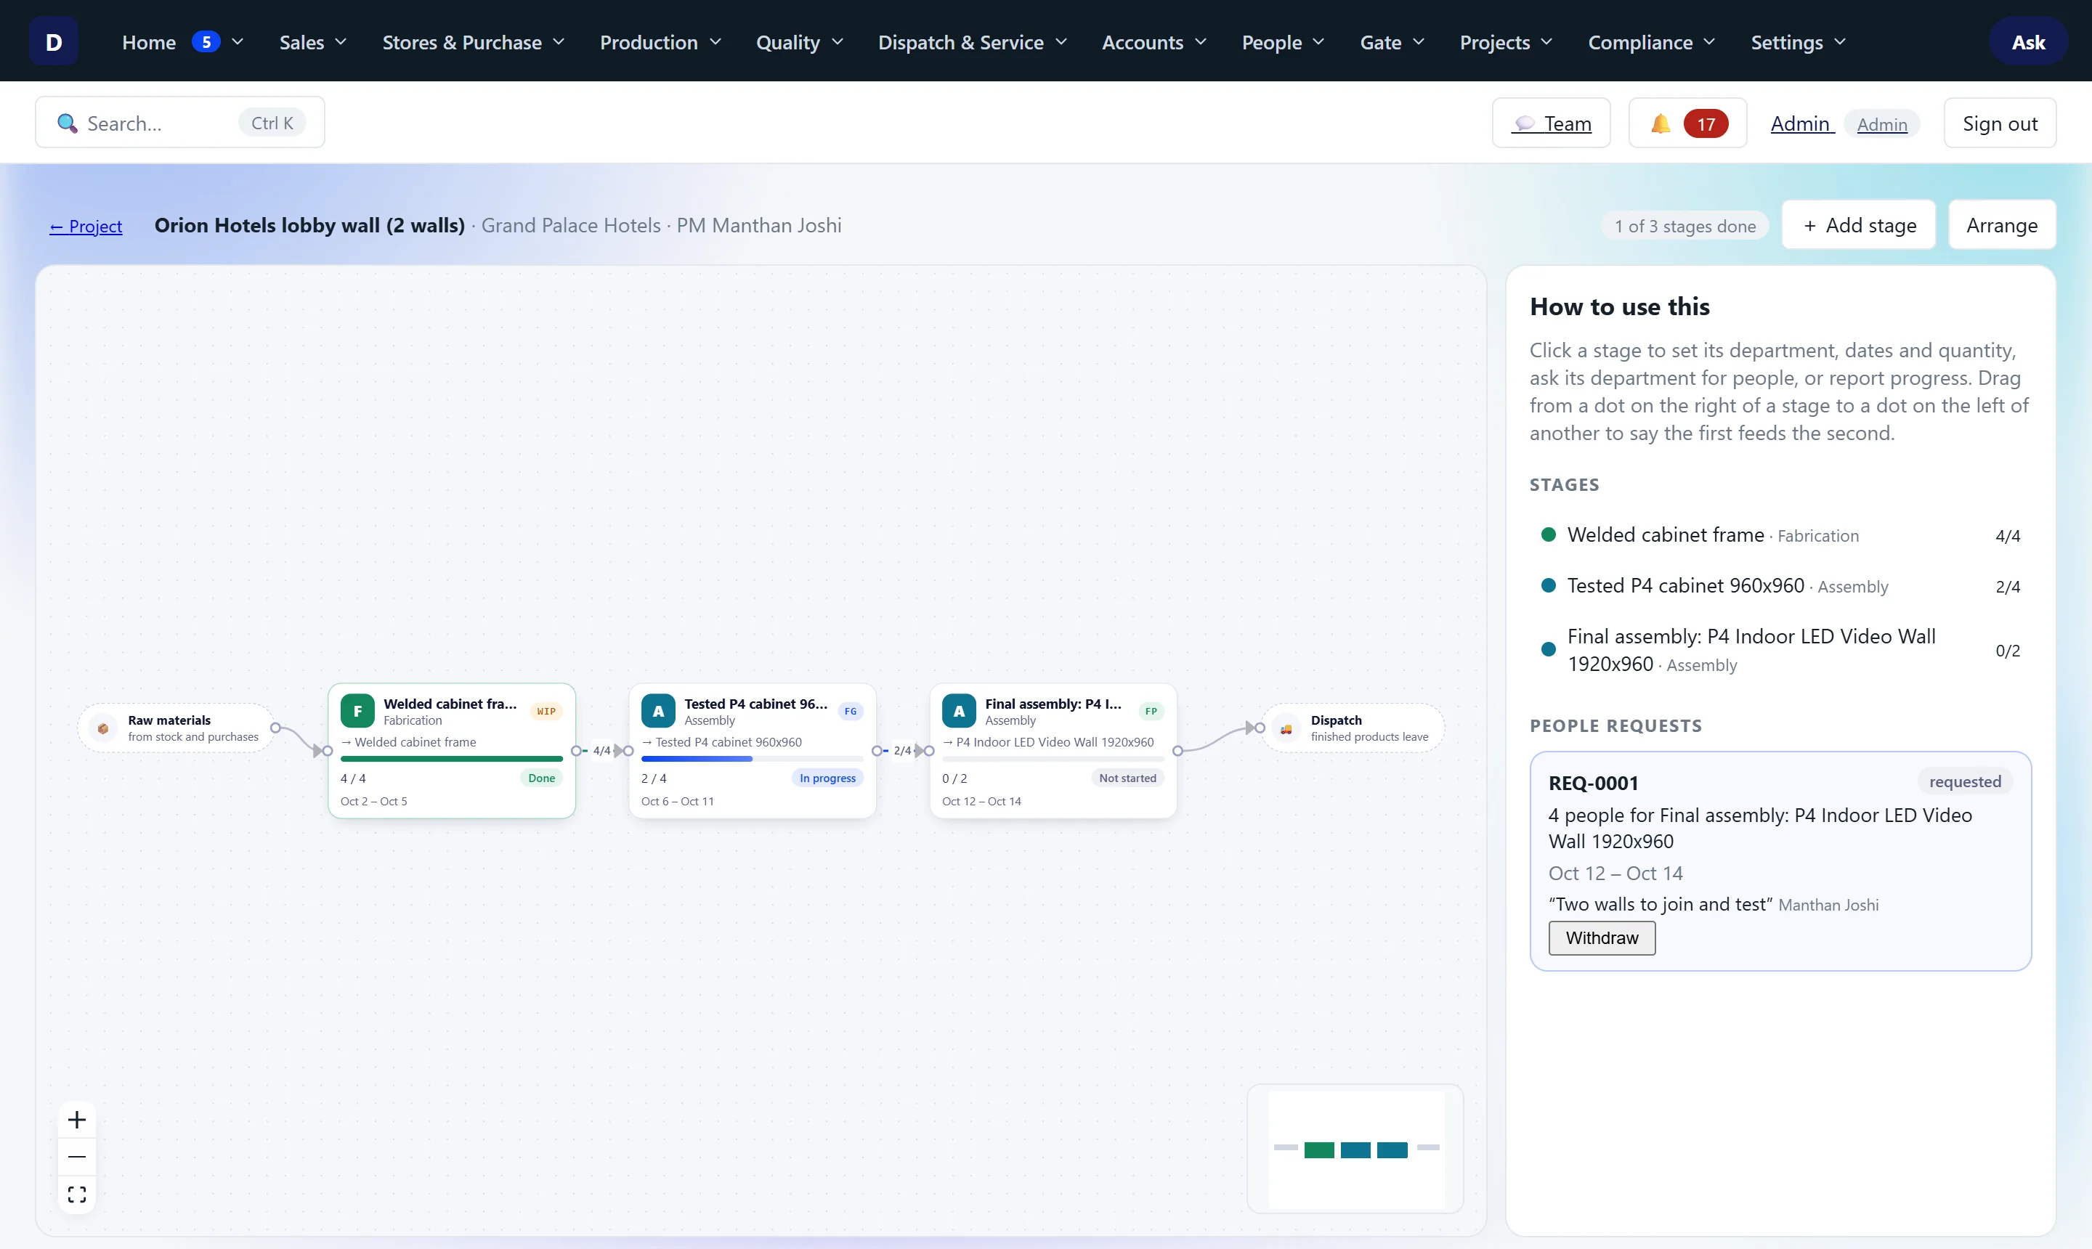Expand the Stores & Purchase dropdown
This screenshot has width=2092, height=1249.
coord(474,42)
